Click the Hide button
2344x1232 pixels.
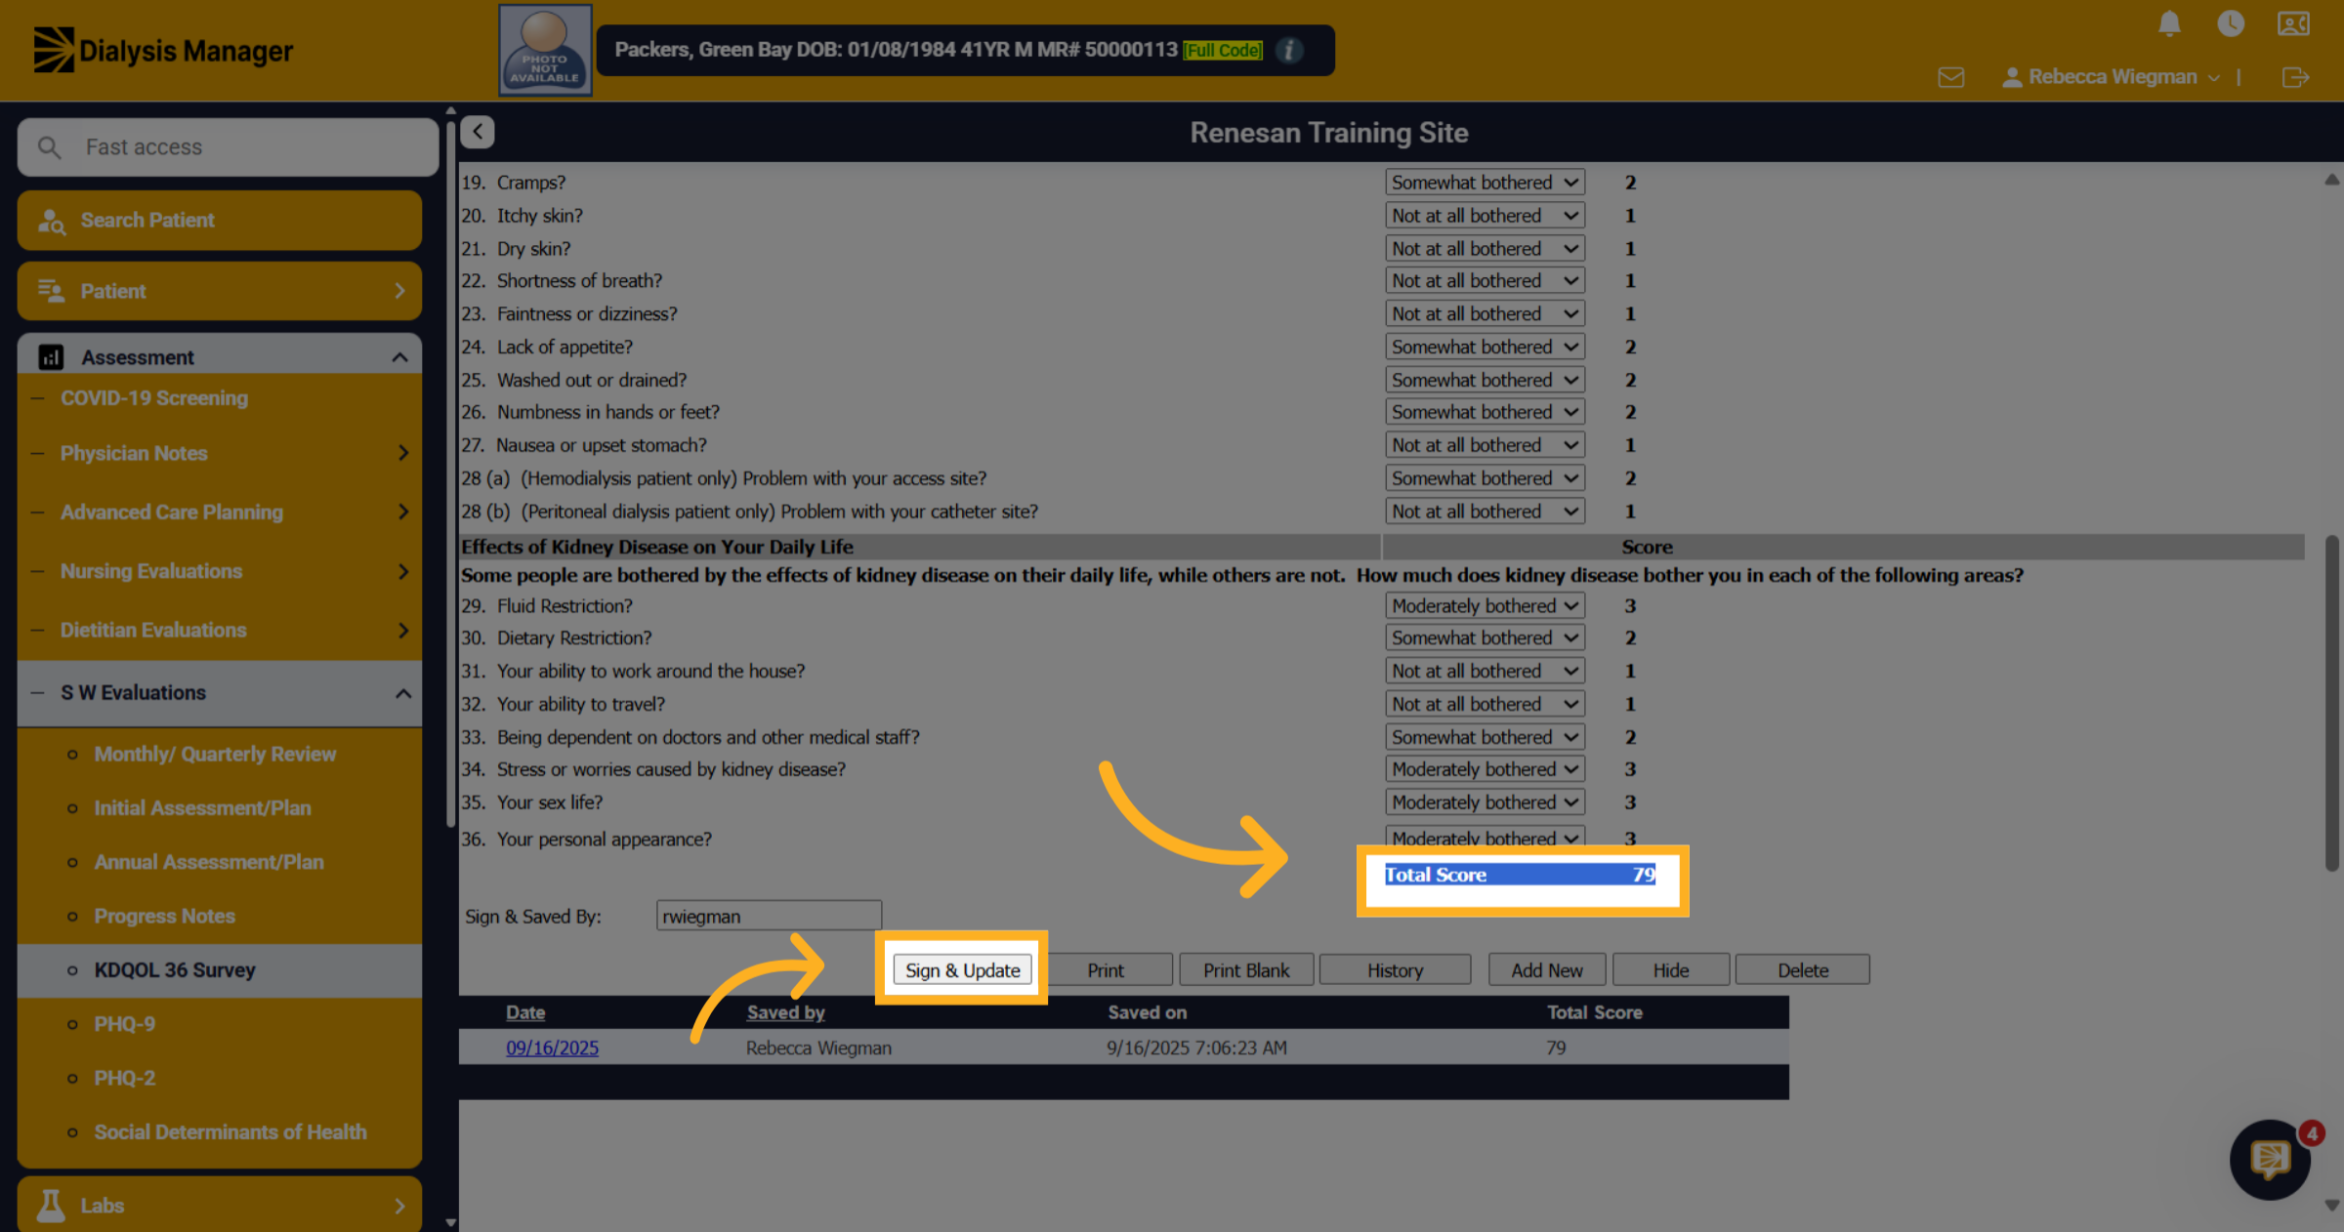point(1671,970)
